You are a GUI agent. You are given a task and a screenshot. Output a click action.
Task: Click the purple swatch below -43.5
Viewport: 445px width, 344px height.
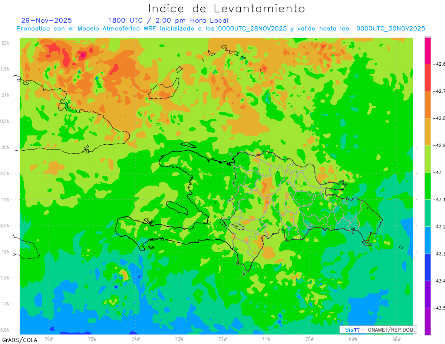click(428, 321)
